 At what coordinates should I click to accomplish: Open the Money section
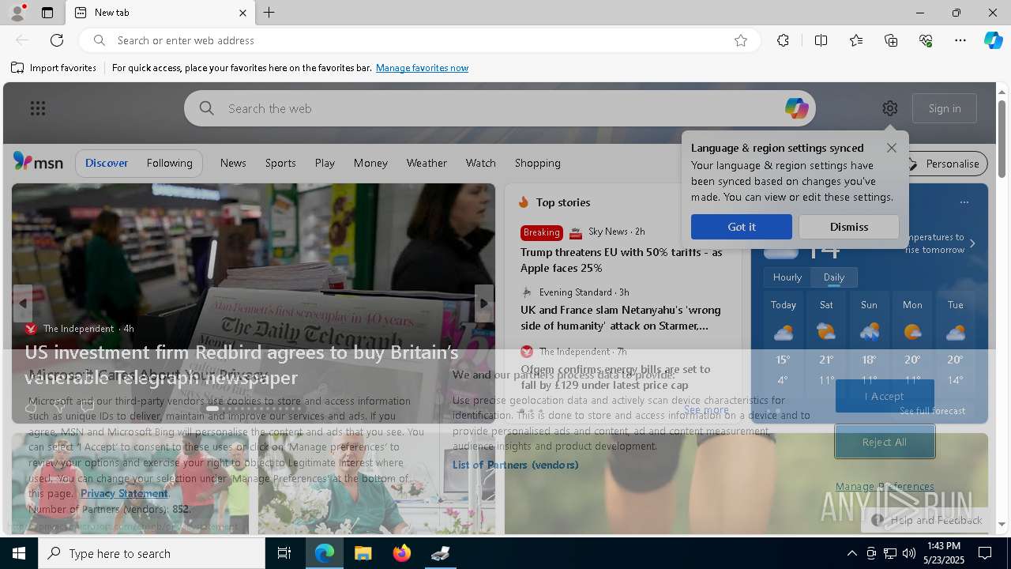(x=370, y=163)
